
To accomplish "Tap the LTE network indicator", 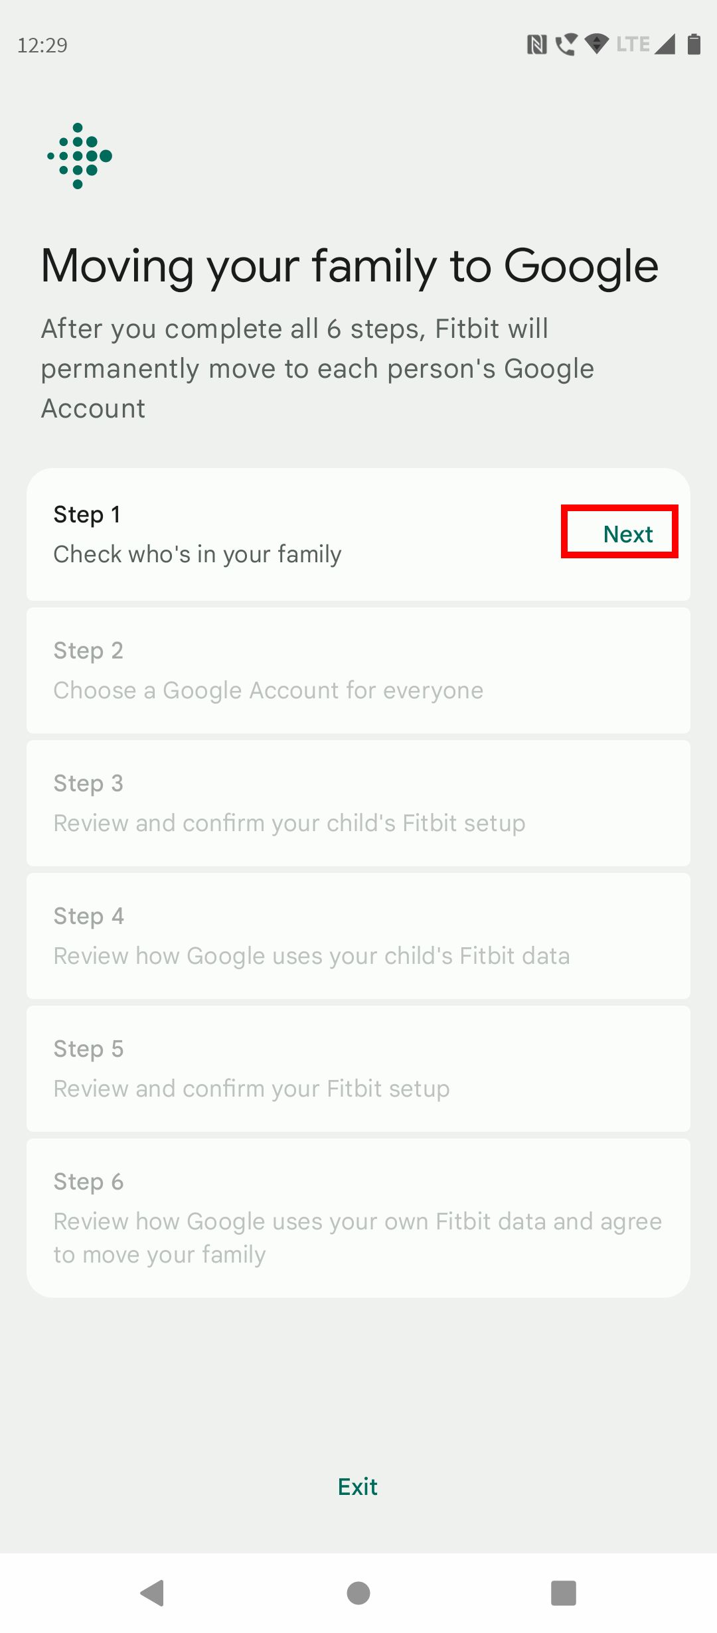I will point(634,43).
